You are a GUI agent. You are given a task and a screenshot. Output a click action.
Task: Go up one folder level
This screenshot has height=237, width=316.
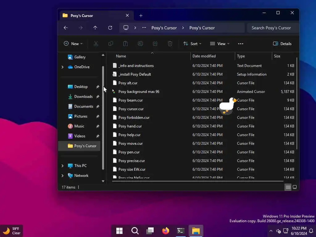tap(95, 28)
